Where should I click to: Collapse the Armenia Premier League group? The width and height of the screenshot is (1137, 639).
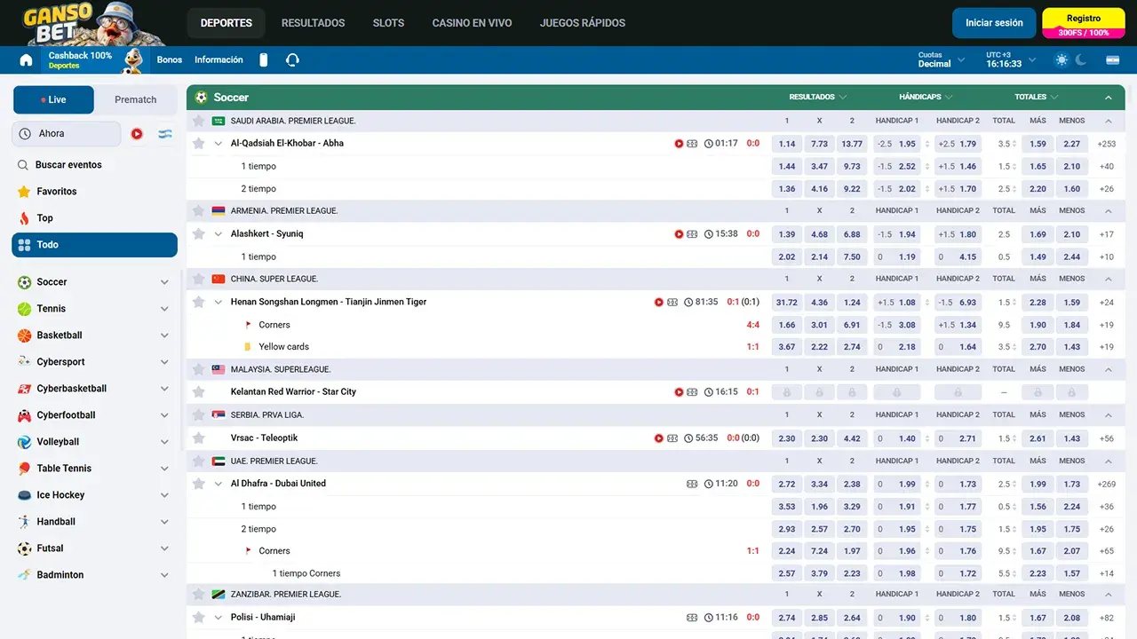1108,211
